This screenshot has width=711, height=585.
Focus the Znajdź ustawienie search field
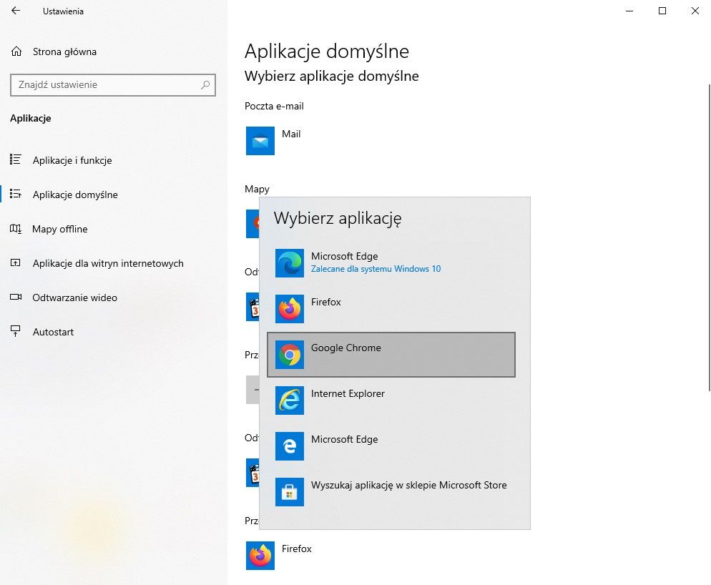pos(113,85)
